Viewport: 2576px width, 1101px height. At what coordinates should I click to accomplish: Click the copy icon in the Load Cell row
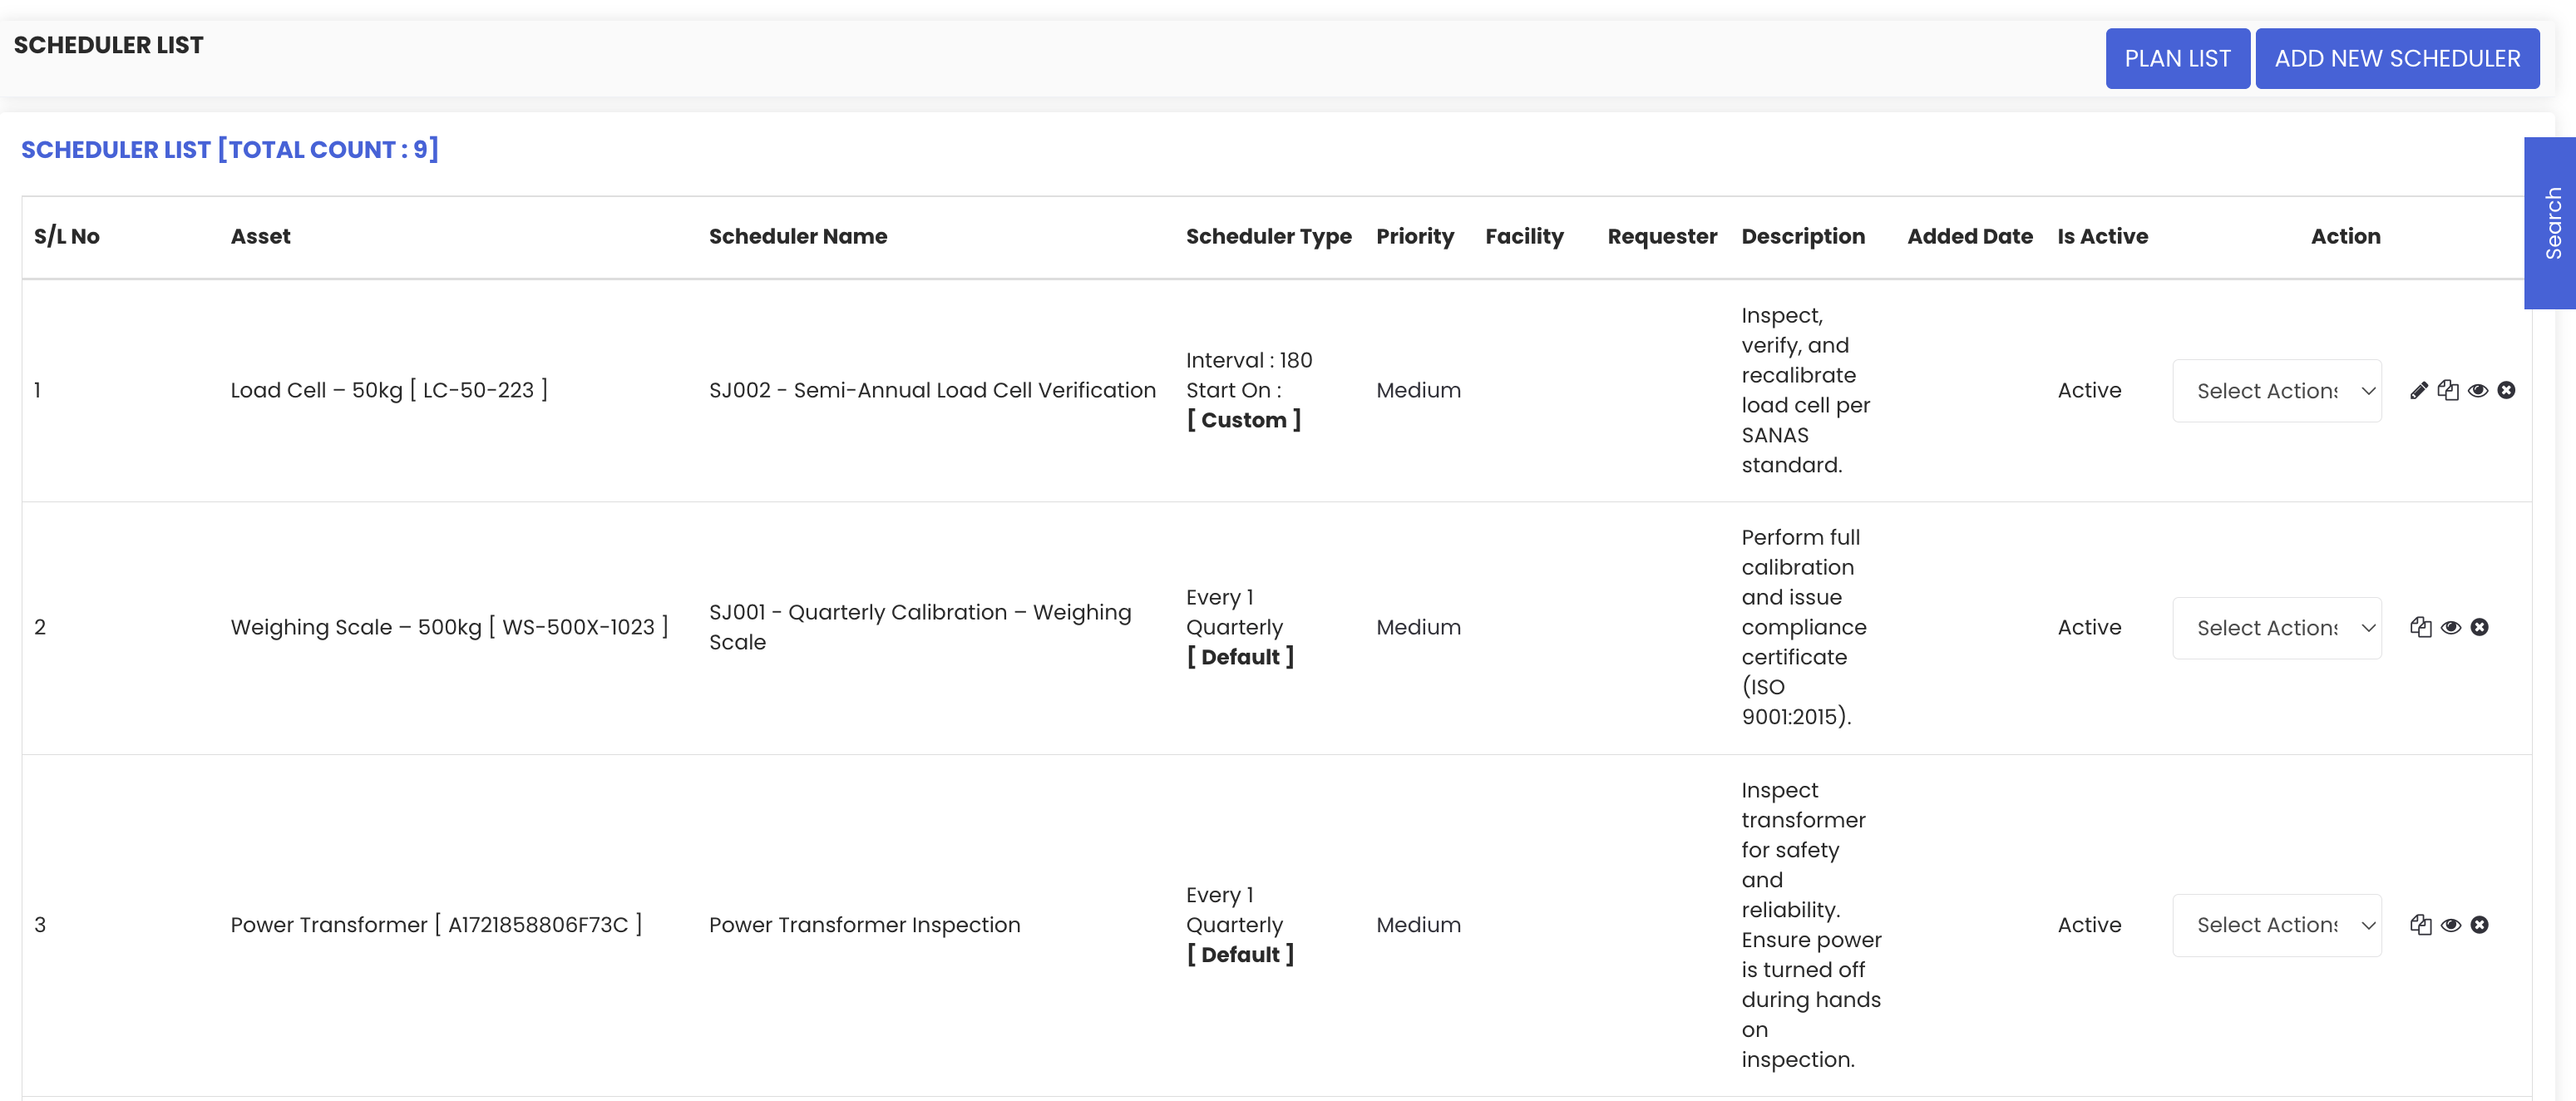click(2448, 390)
